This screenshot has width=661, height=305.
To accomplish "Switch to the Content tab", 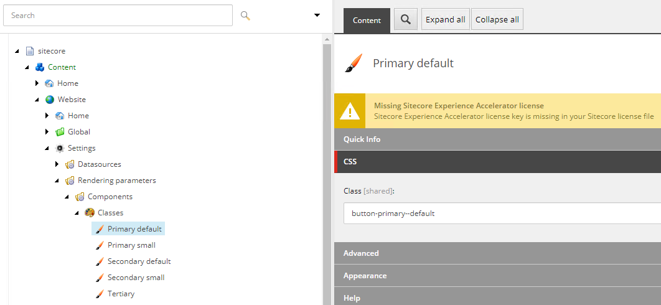I will pos(367,21).
